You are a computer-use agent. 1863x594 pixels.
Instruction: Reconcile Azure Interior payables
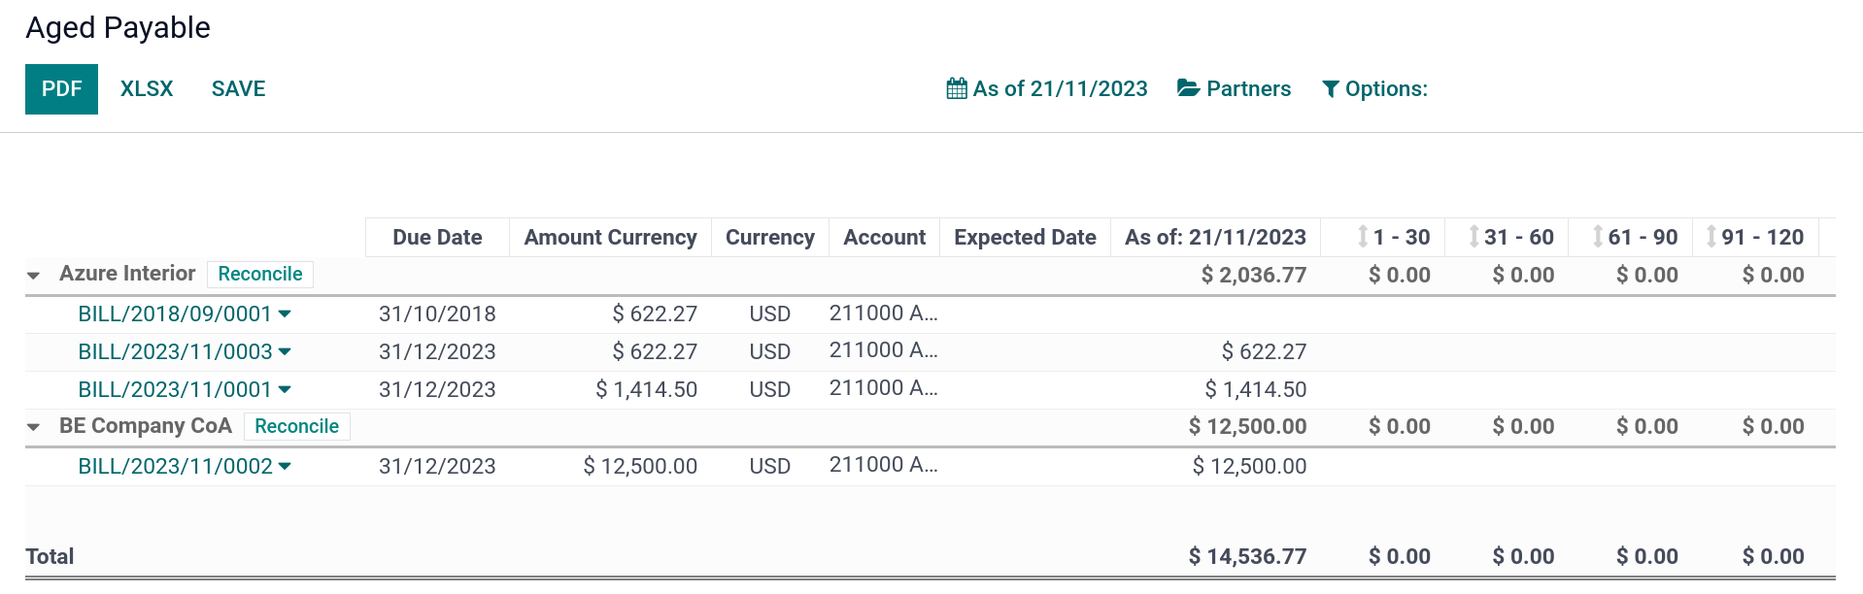click(x=260, y=275)
